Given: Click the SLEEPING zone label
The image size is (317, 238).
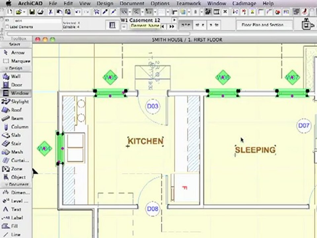Looking at the screenshot, I should (x=255, y=150).
